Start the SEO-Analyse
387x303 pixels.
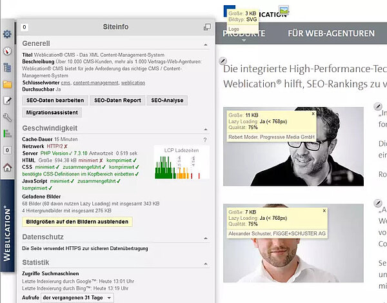(167, 101)
